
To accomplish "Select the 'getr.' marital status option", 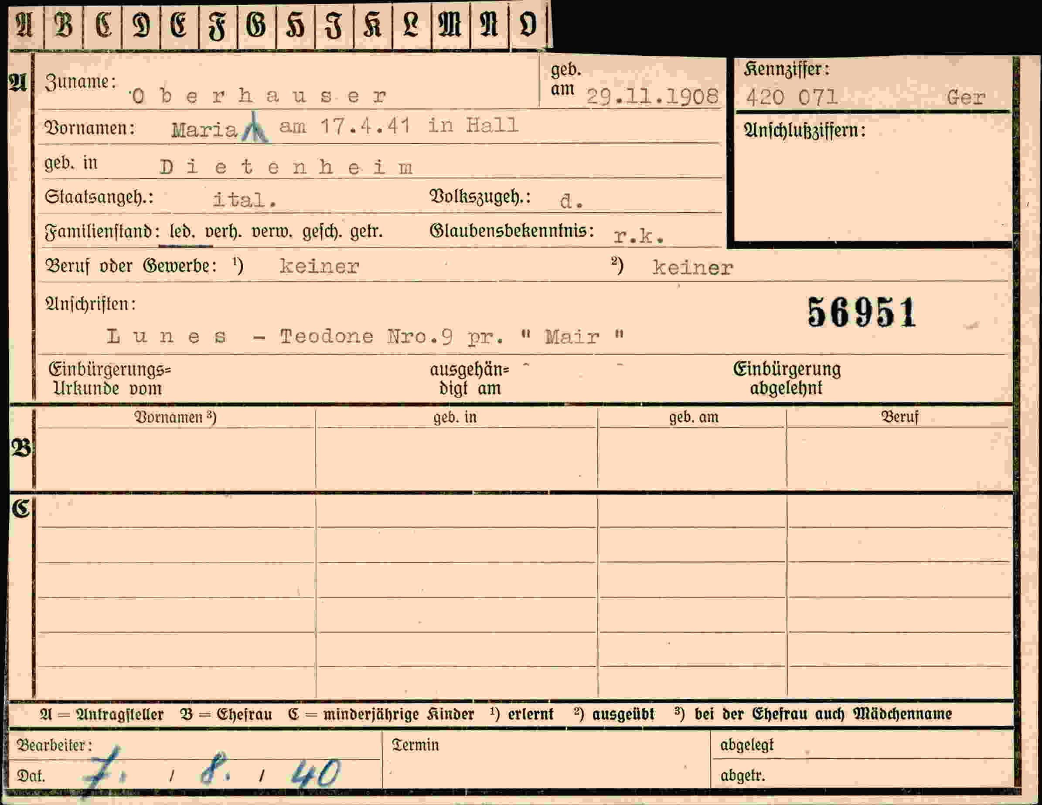I will (366, 233).
